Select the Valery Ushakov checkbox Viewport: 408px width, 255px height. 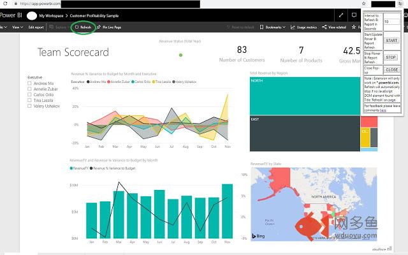(x=30, y=105)
